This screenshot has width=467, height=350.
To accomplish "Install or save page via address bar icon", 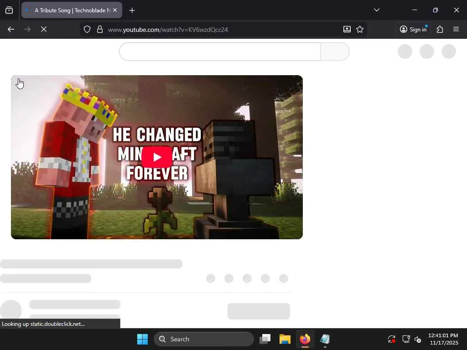I will point(347,29).
